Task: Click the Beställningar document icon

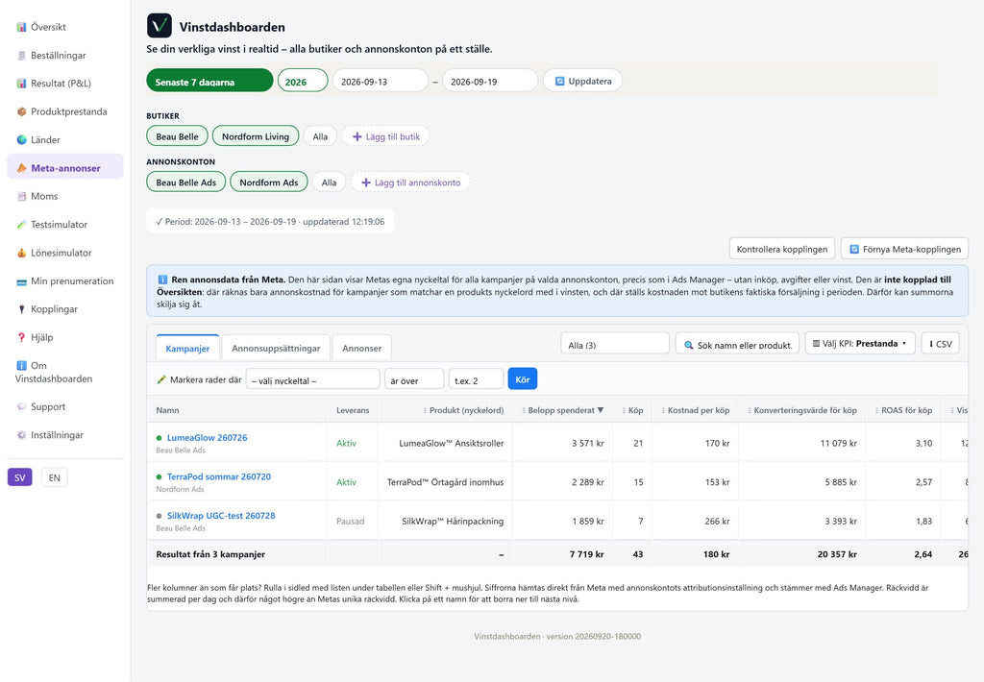Action: pos(21,55)
